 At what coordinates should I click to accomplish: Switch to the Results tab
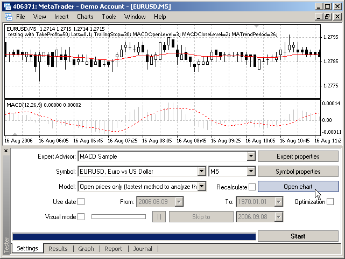(x=58, y=249)
